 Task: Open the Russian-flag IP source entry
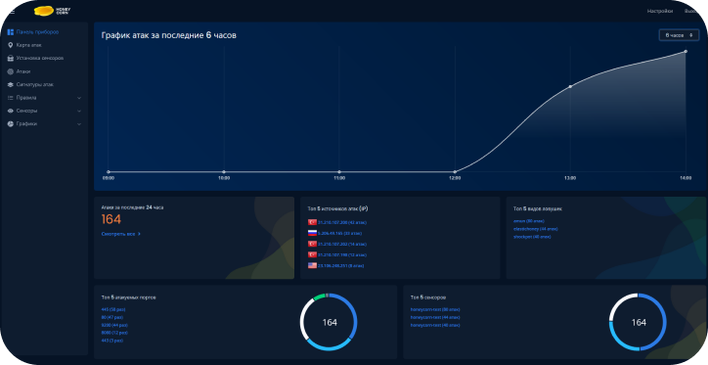pos(334,233)
